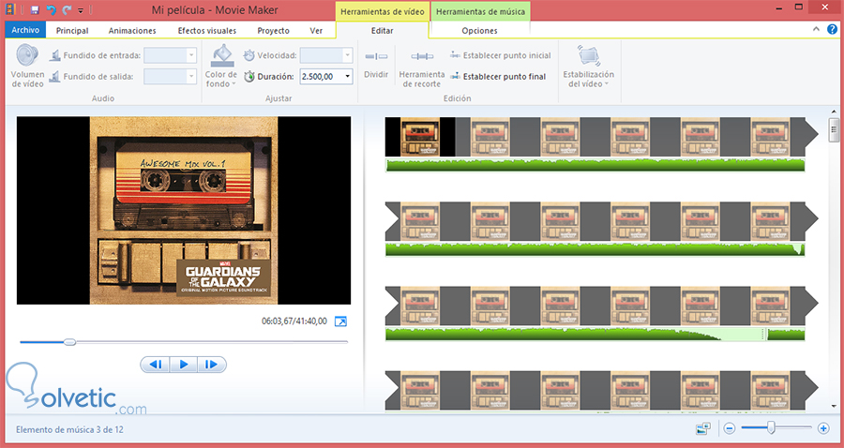844x448 pixels.
Task: Switch to the Animaciones tab
Action: [x=132, y=31]
